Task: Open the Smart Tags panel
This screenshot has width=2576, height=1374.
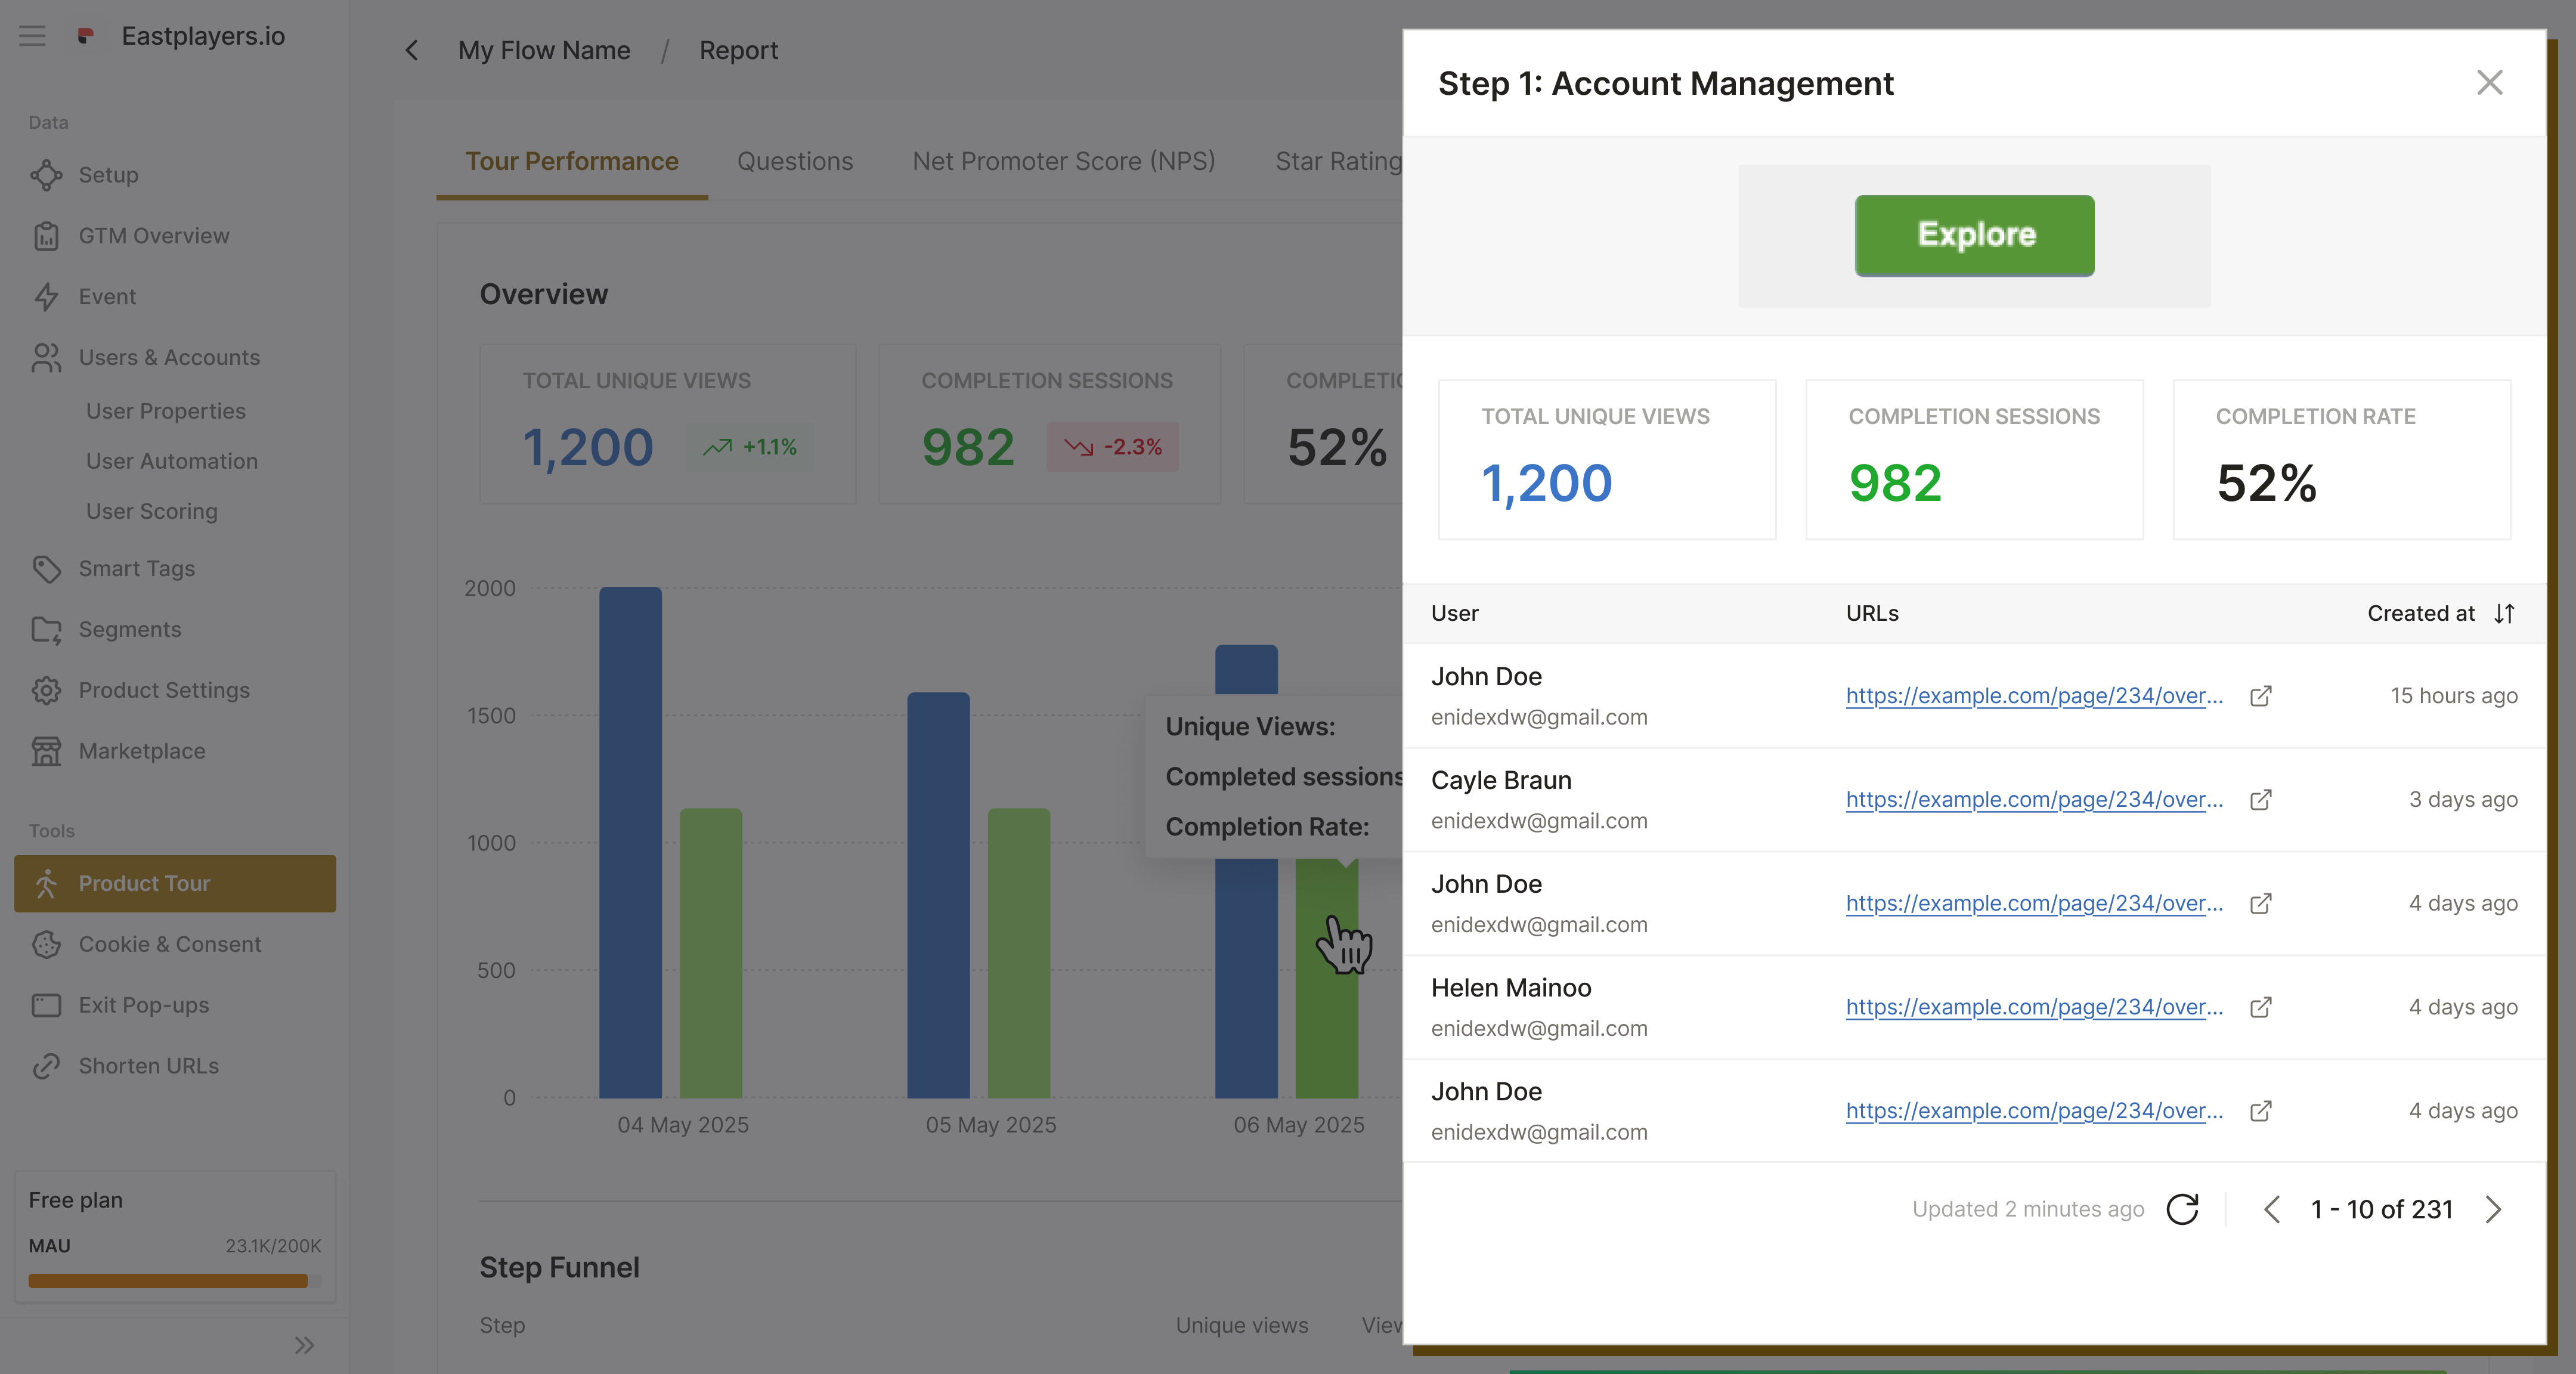Action: [136, 568]
